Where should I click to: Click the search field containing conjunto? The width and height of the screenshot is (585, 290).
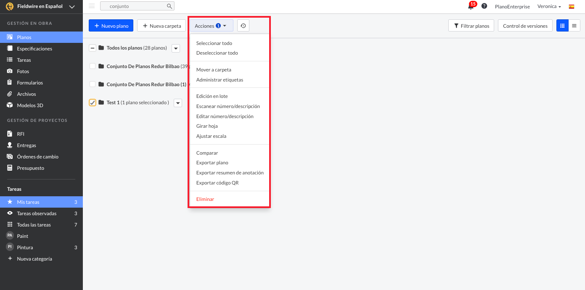(x=137, y=6)
